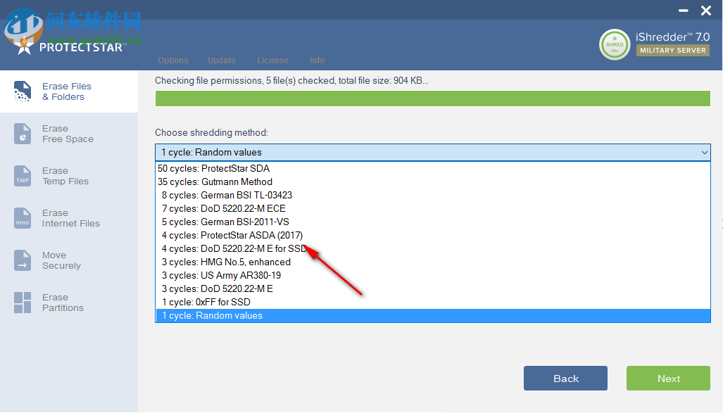Select 8 cycles: German BSI TL-03423
Screen dimensions: 723x413
[x=432, y=195]
